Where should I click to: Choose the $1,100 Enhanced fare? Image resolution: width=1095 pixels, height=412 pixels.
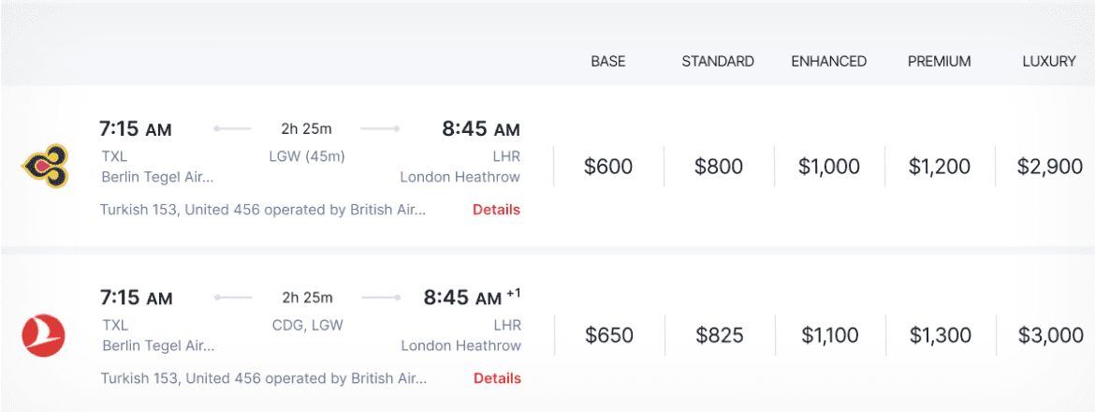coord(830,334)
